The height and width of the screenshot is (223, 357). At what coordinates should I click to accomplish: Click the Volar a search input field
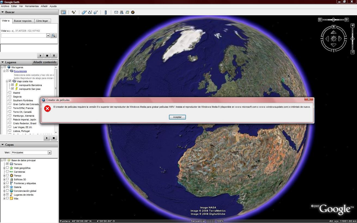tap(24, 35)
